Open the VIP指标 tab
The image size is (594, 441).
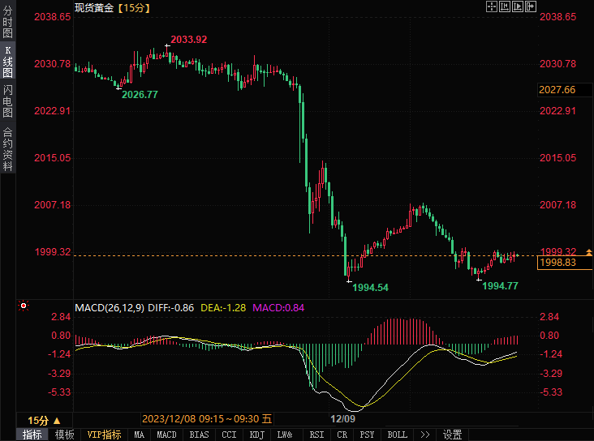pyautogui.click(x=104, y=435)
